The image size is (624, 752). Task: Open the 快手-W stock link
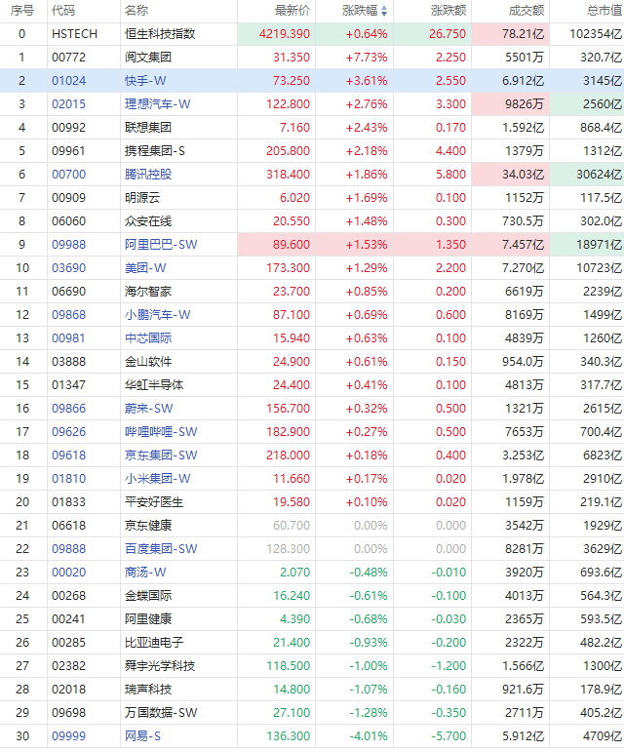145,81
